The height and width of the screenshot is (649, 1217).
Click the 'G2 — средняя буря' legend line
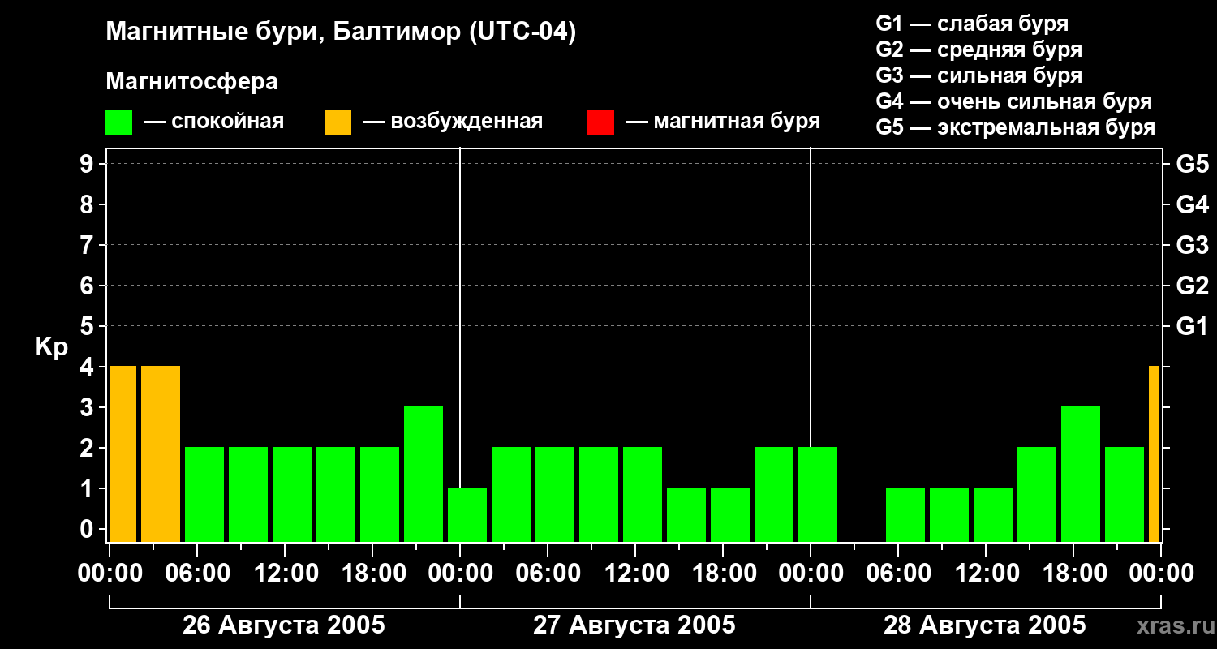coord(978,49)
